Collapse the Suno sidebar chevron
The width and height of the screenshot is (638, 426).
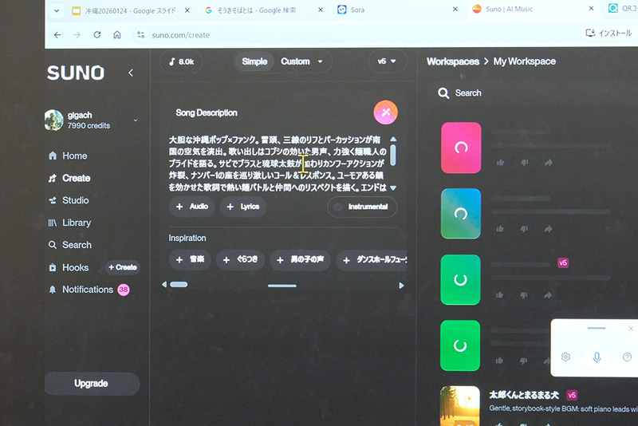point(131,73)
